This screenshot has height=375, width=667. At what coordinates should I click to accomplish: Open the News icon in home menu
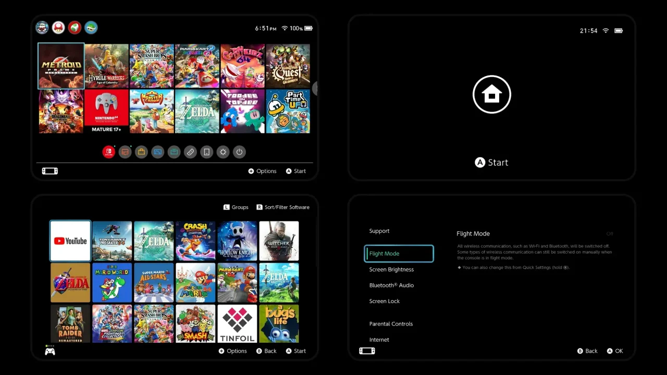coord(125,152)
